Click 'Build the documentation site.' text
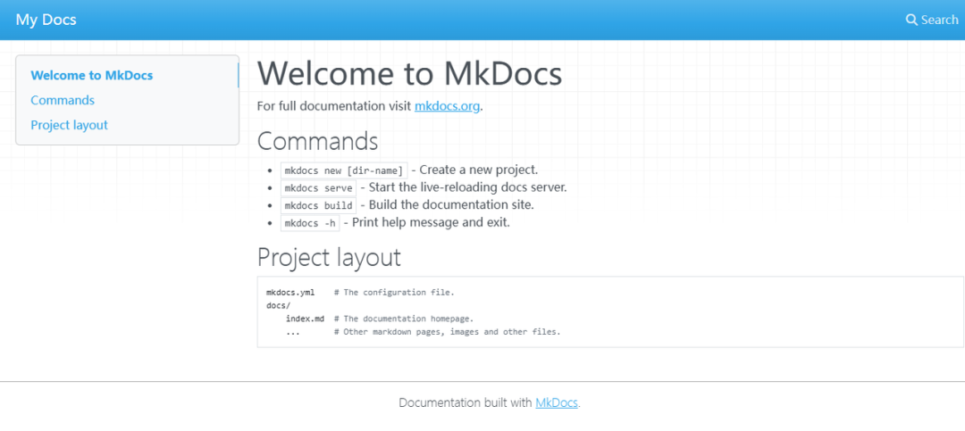965x431 pixels. click(x=451, y=204)
